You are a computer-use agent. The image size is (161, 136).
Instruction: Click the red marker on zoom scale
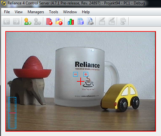(x=12, y=113)
